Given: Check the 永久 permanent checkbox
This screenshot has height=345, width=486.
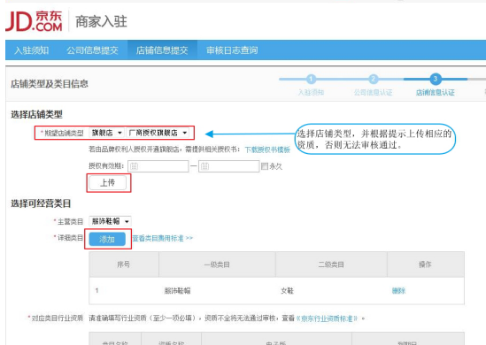Looking at the screenshot, I should coord(265,166).
